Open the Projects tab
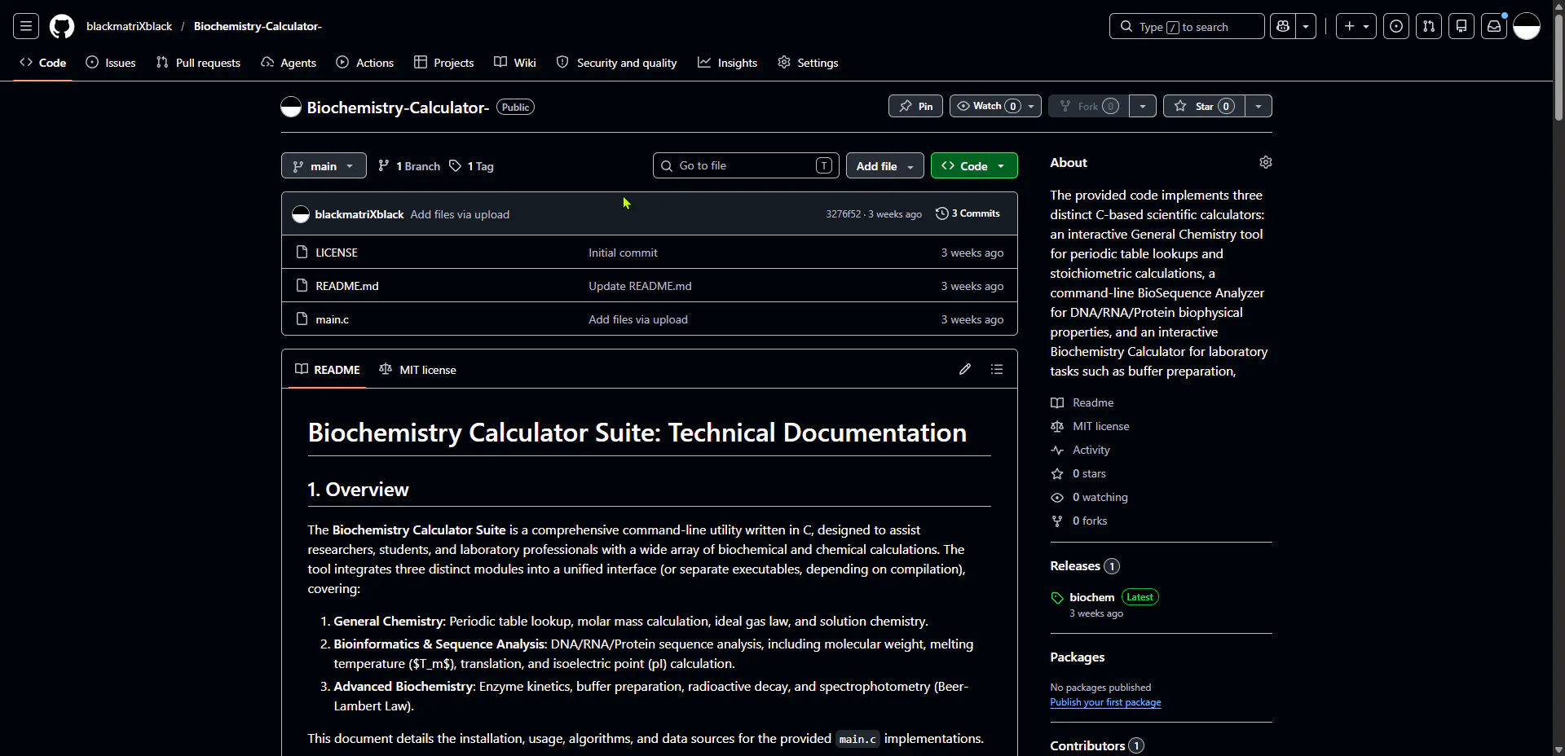This screenshot has height=756, width=1565. [444, 63]
